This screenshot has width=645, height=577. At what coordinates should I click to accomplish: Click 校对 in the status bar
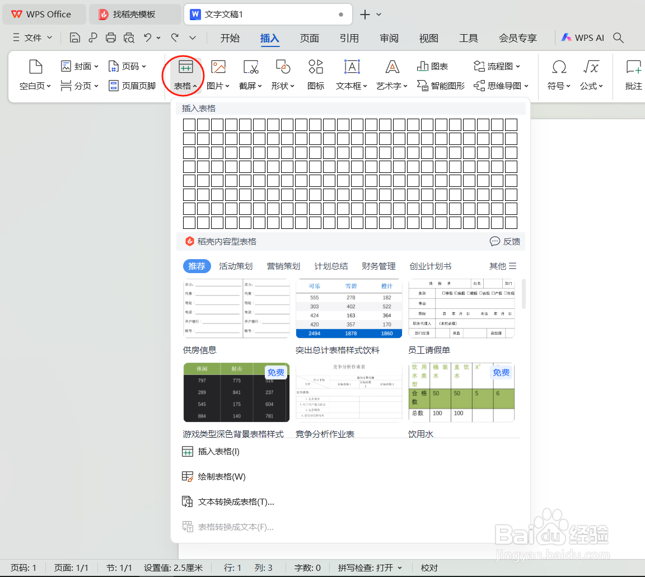[x=429, y=568]
